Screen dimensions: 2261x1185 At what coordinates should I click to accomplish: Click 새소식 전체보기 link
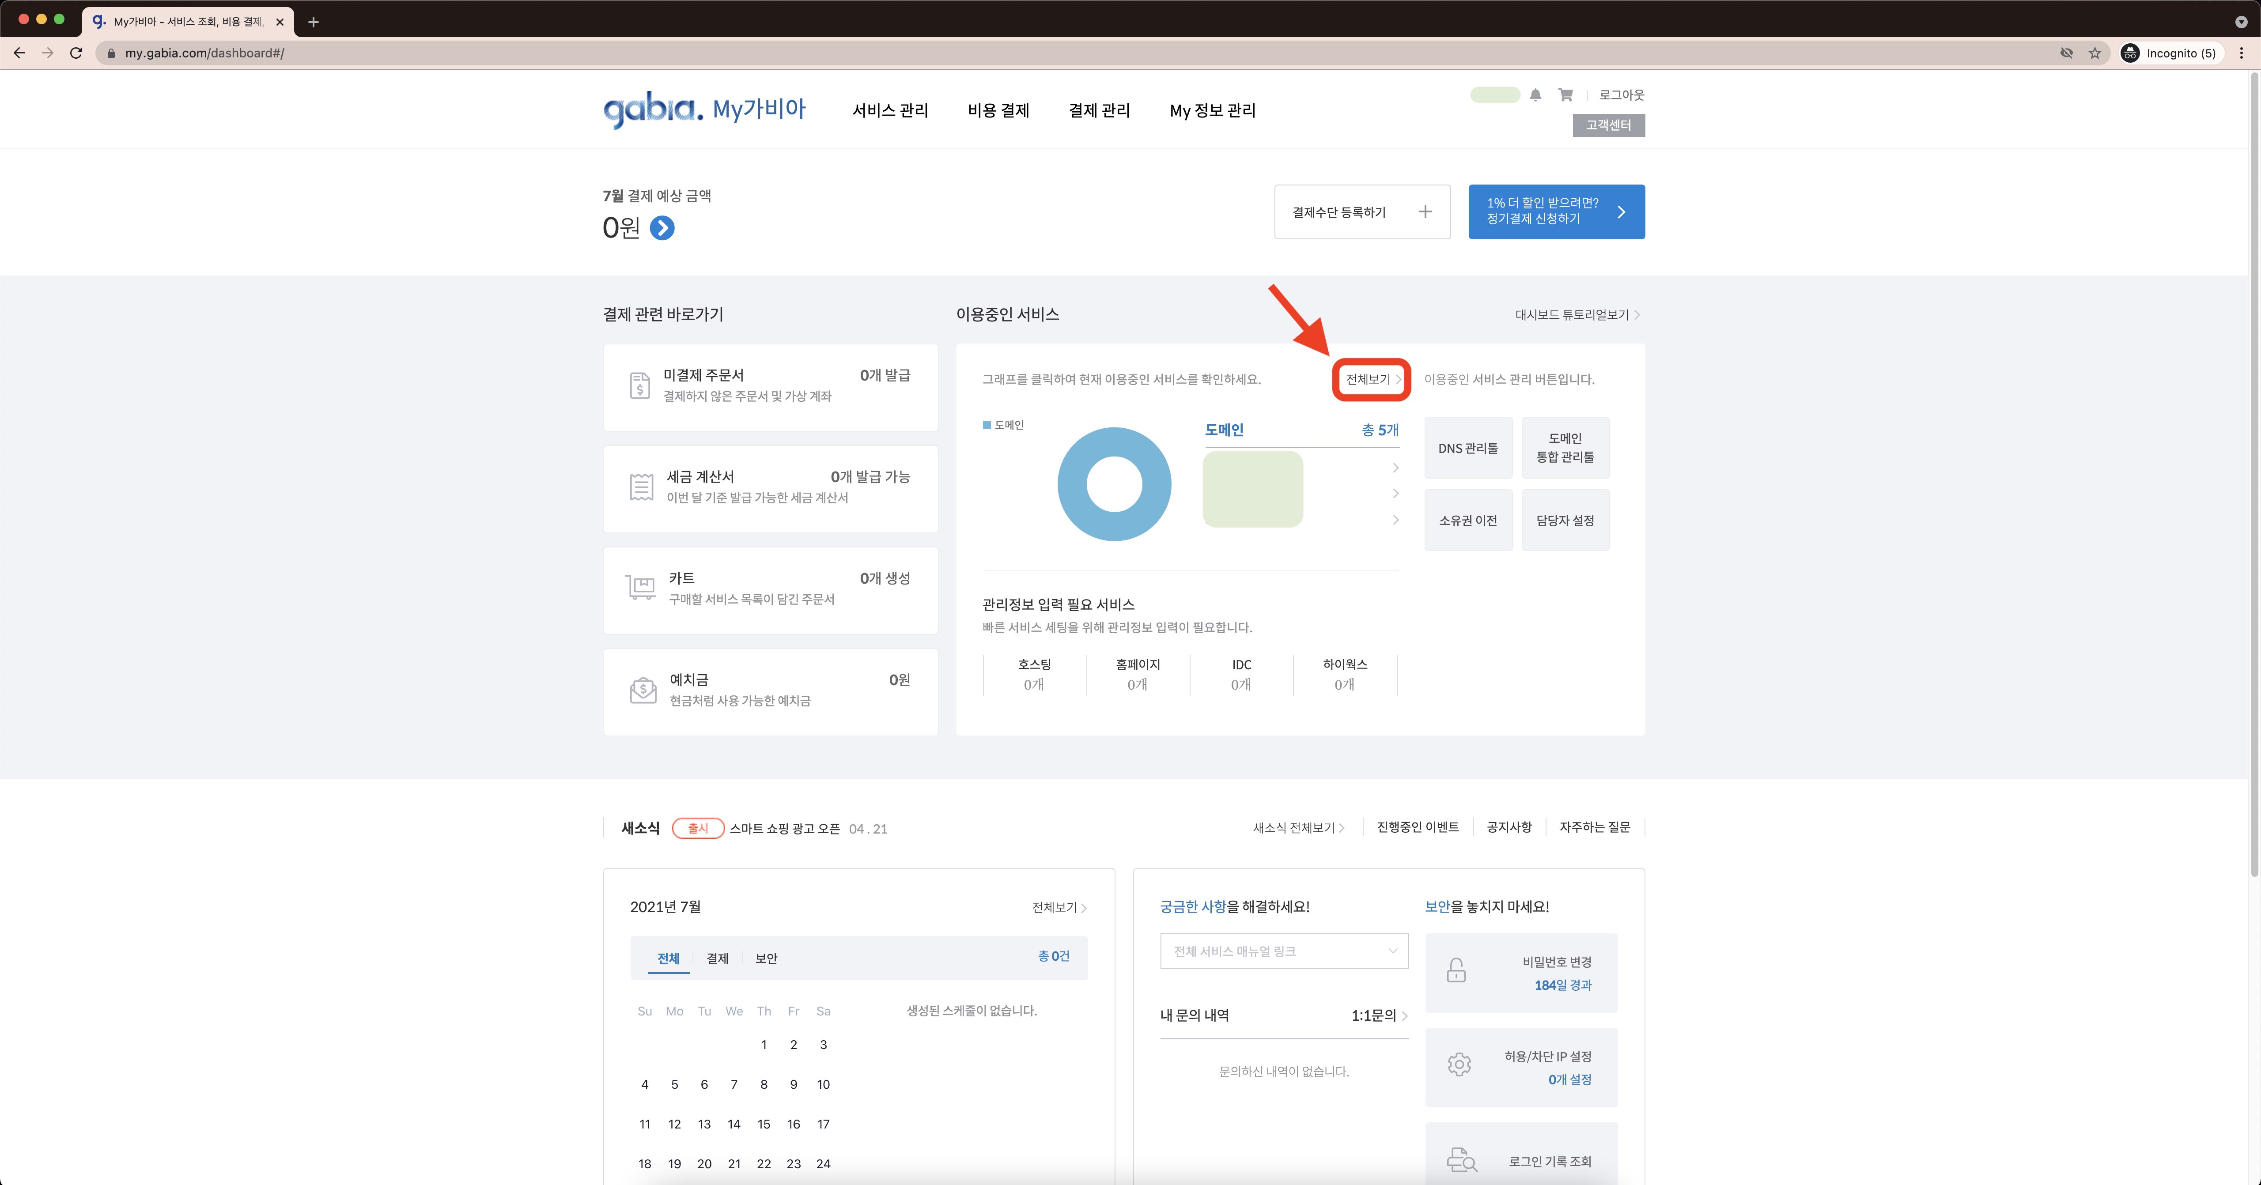(x=1298, y=828)
